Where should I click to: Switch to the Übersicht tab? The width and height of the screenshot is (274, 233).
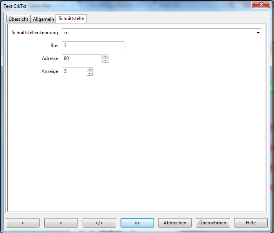(x=18, y=19)
